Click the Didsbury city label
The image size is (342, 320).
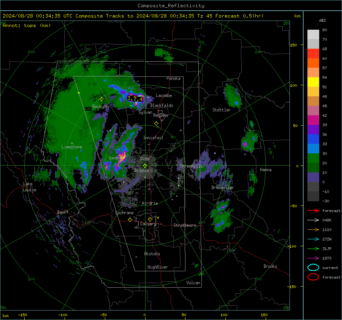coord(143,170)
